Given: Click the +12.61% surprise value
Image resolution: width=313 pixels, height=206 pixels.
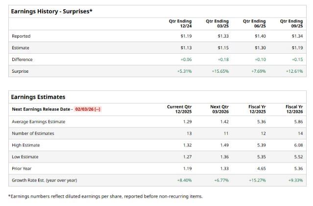Looking at the screenshot, I should pyautogui.click(x=294, y=71).
